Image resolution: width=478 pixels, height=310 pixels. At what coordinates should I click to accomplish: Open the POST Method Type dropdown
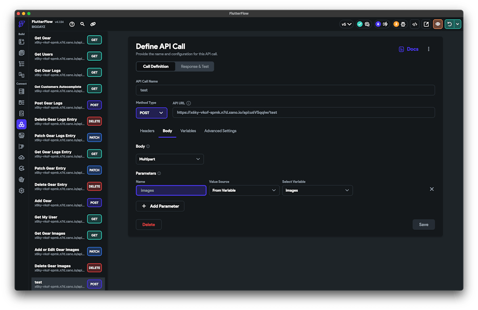click(152, 112)
